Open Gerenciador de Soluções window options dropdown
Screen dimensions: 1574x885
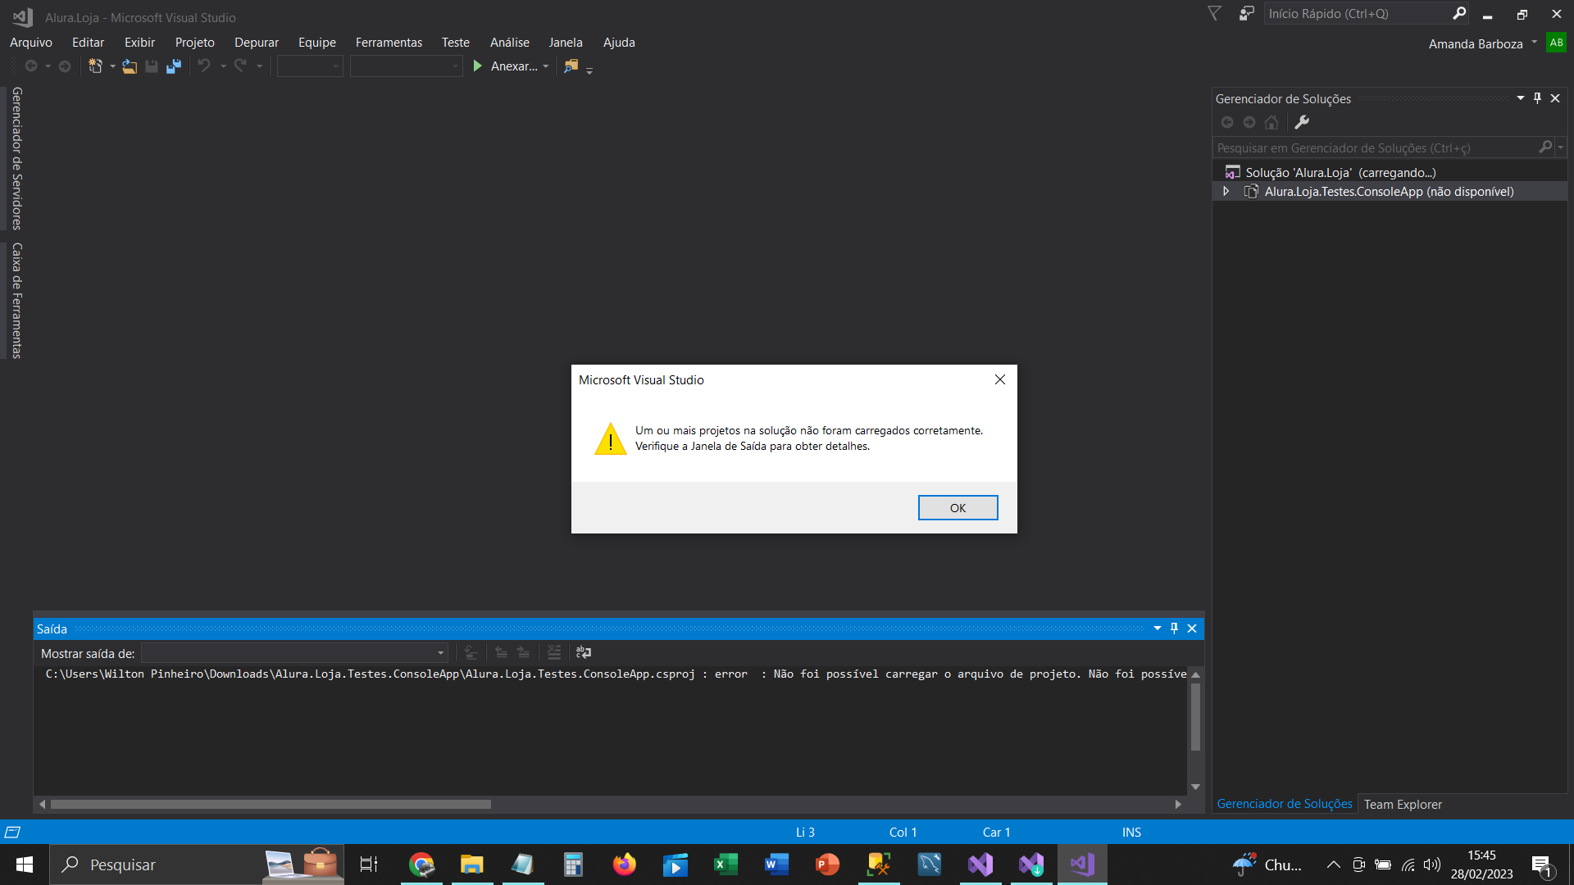click(1521, 98)
